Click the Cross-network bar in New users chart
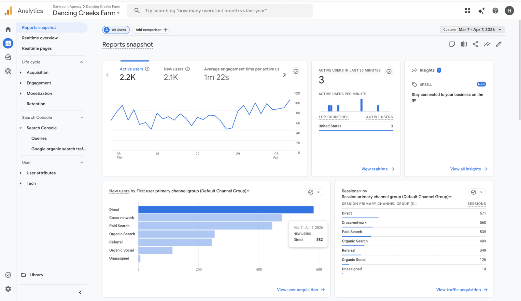 point(210,218)
